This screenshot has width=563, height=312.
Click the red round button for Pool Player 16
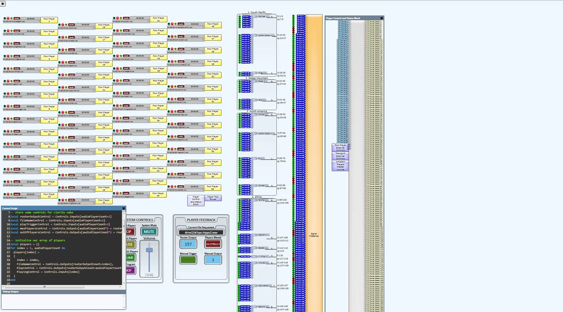[x=63, y=25]
